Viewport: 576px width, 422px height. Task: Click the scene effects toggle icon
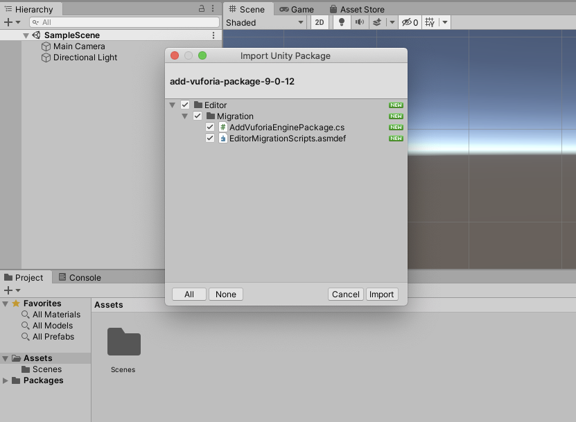[377, 22]
